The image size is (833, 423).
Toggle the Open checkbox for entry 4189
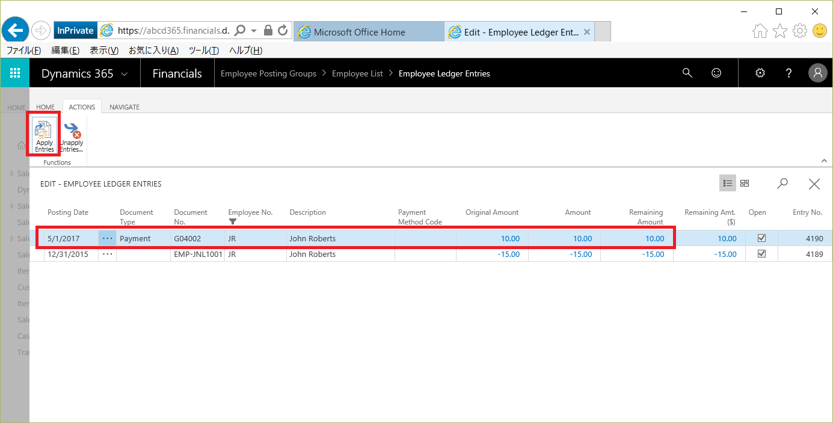[x=761, y=253]
